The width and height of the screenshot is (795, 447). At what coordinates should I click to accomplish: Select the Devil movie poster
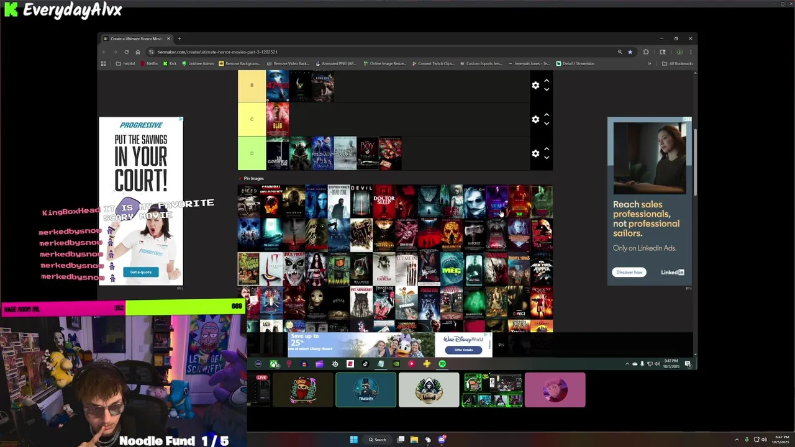pyautogui.click(x=361, y=201)
